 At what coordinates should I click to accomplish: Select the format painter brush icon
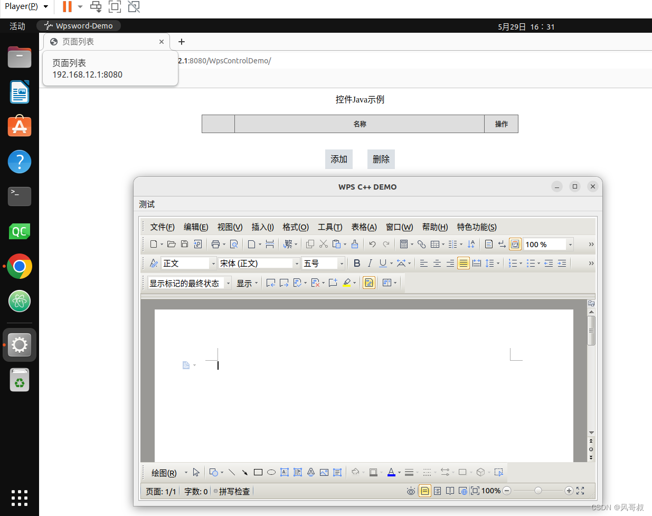tap(355, 244)
